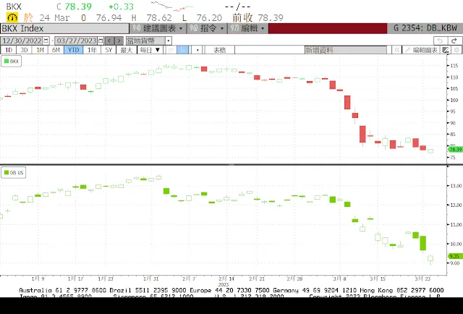Click the DB US legend box
This screenshot has height=314, width=463.
pos(14,172)
